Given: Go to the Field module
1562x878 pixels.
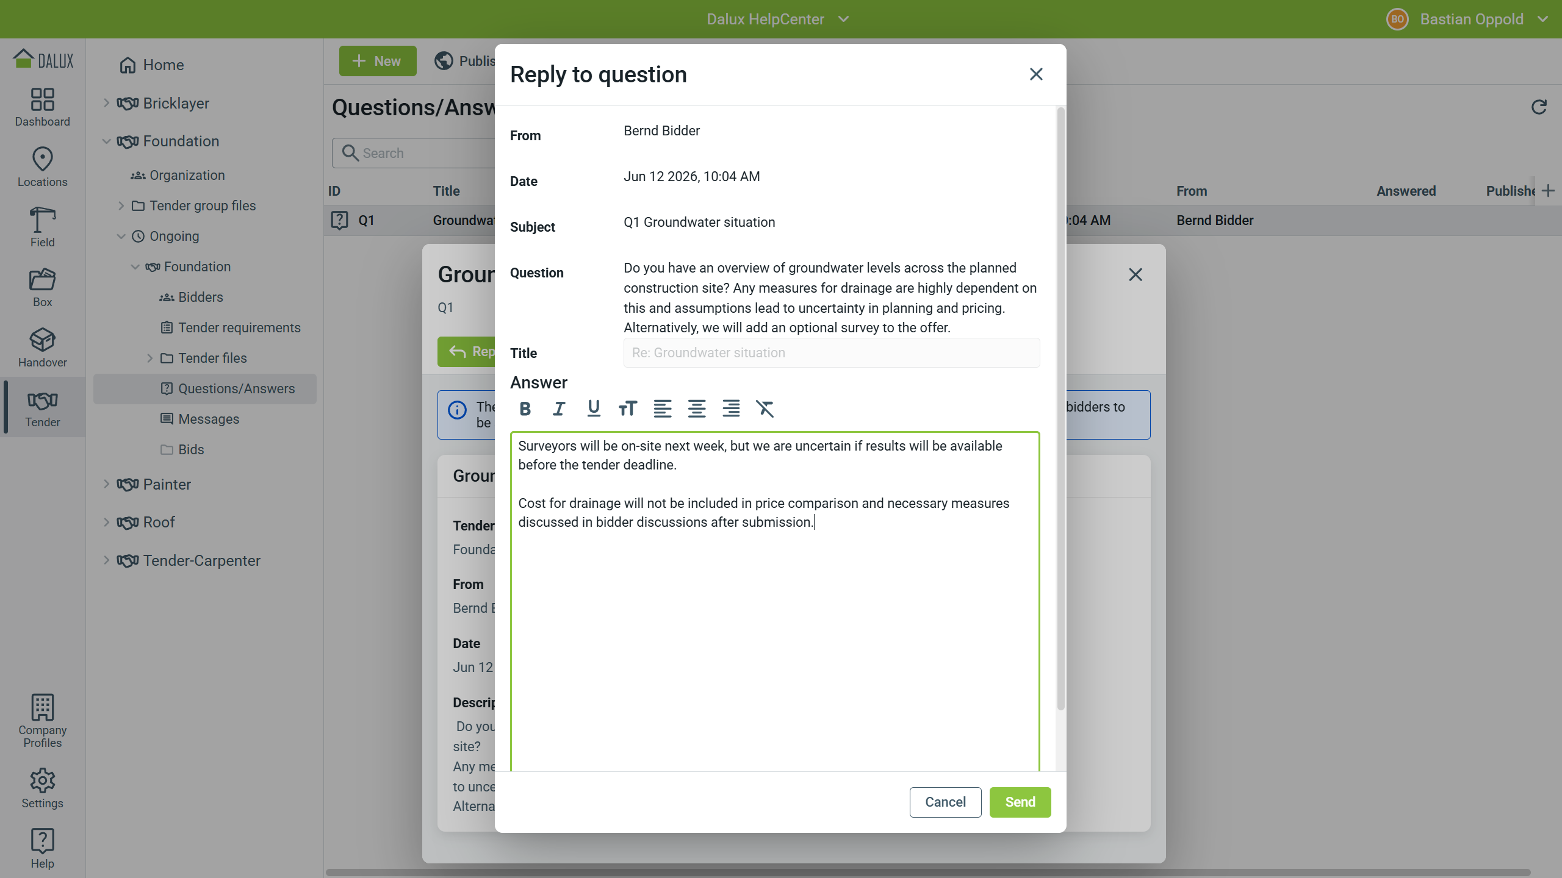Looking at the screenshot, I should tap(43, 227).
